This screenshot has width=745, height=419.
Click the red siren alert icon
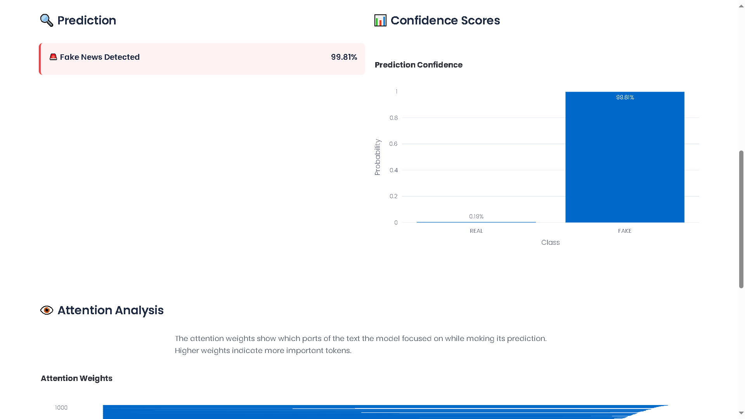[53, 57]
